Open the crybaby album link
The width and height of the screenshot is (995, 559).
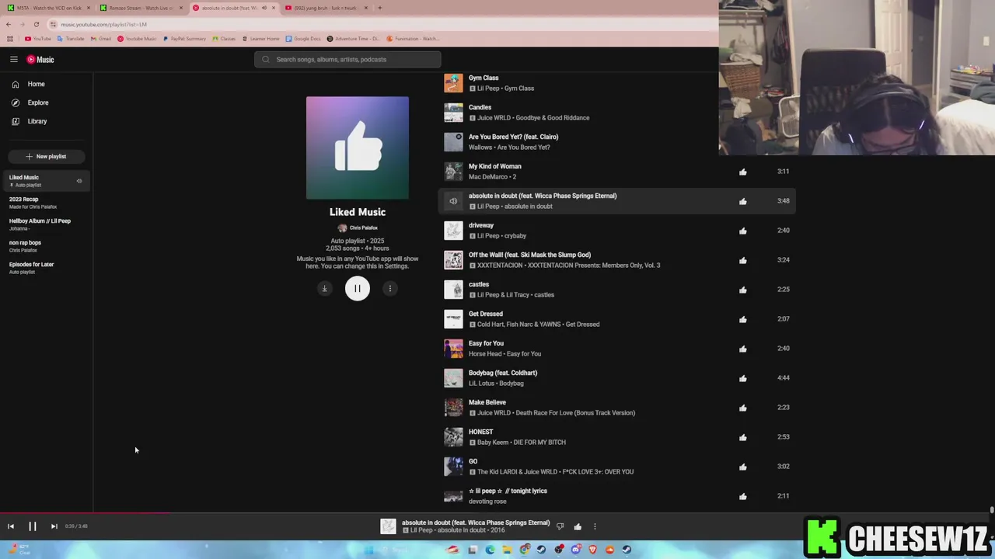(x=515, y=236)
